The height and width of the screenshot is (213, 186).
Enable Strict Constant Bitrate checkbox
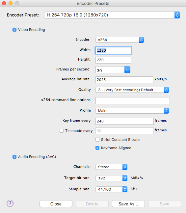97,140
